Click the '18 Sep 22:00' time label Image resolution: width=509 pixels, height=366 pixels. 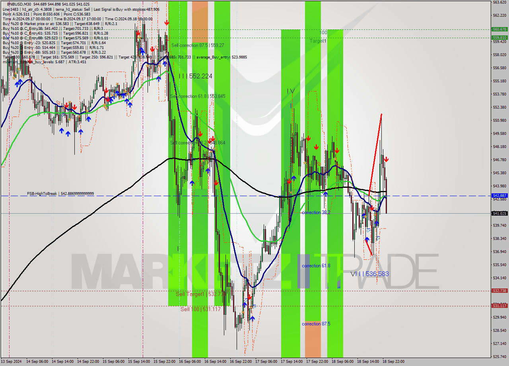[393, 362]
